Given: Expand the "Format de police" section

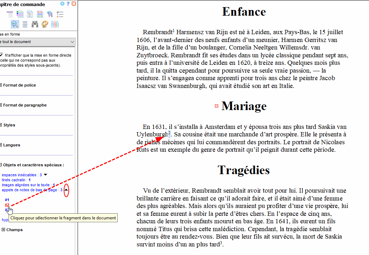Looking at the screenshot, I should pyautogui.click(x=1, y=85).
